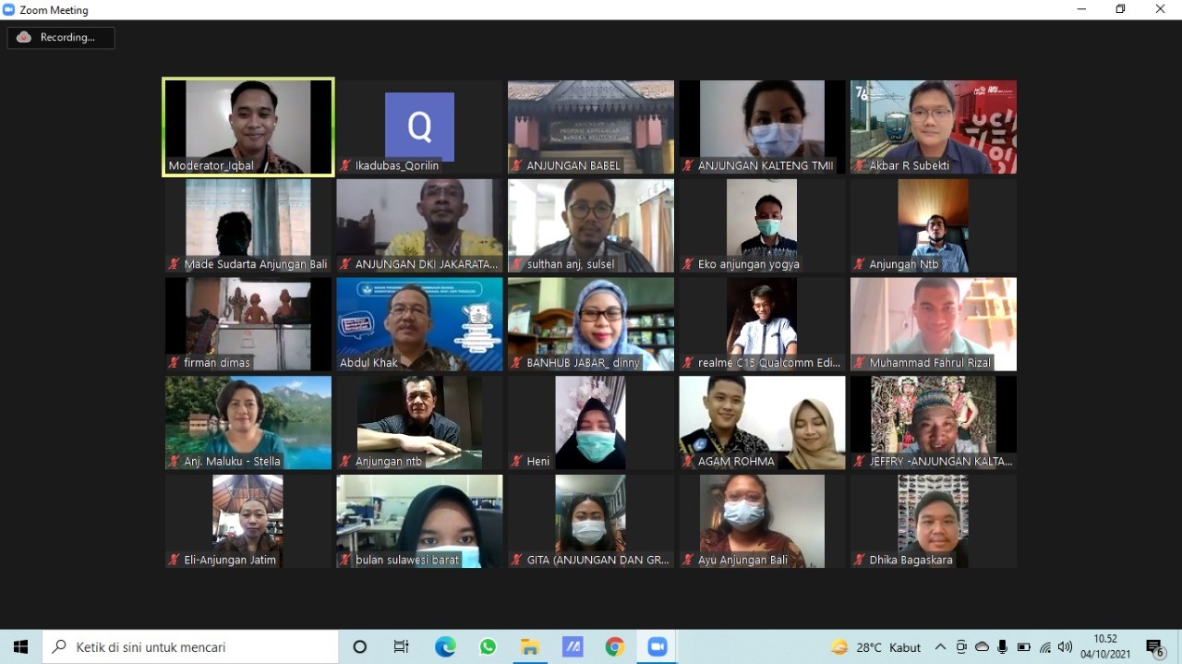Open Google Chrome from the taskbar

coord(615,646)
